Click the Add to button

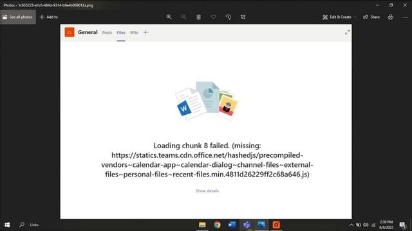[49, 17]
